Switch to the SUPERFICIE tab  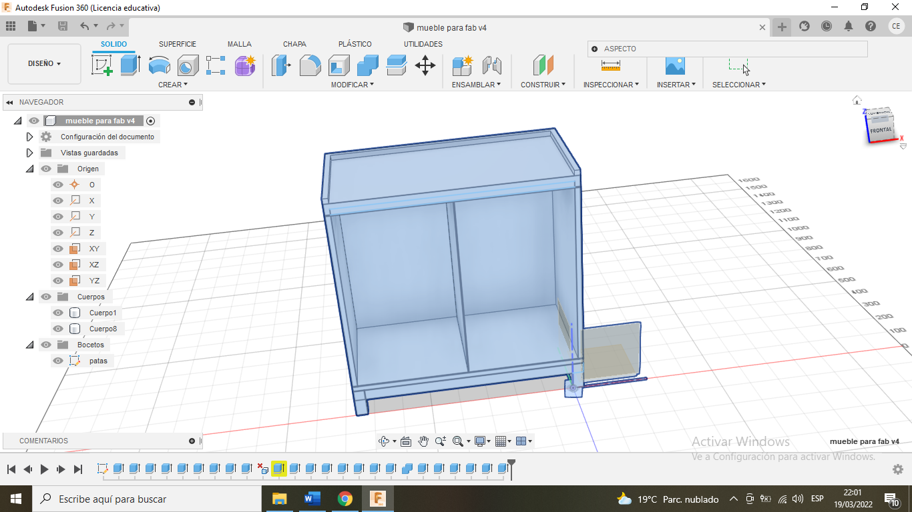click(x=178, y=44)
